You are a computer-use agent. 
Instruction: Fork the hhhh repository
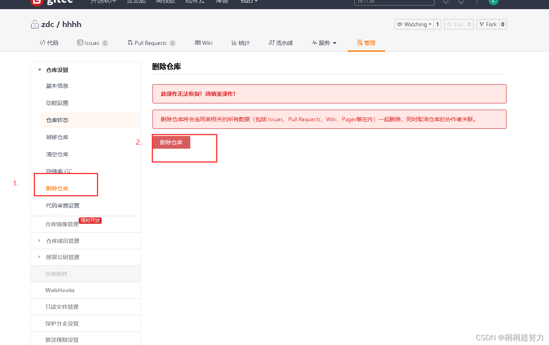tap(488, 24)
